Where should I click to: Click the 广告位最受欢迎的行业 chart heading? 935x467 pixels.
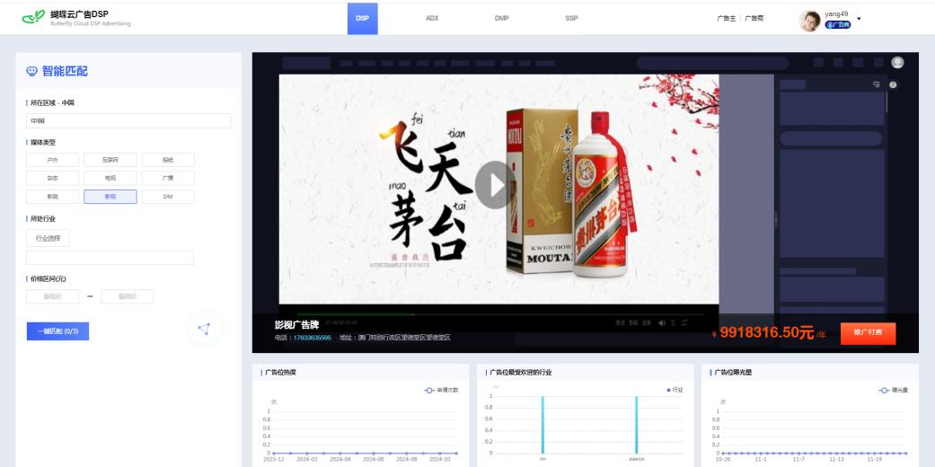[521, 372]
